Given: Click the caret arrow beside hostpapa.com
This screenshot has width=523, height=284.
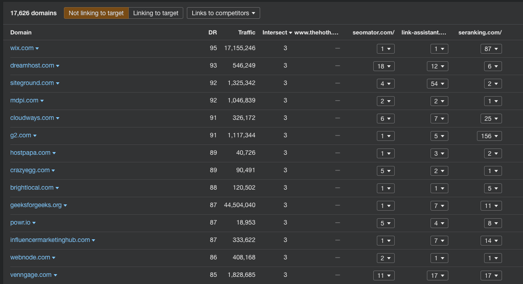Looking at the screenshot, I should (x=54, y=153).
